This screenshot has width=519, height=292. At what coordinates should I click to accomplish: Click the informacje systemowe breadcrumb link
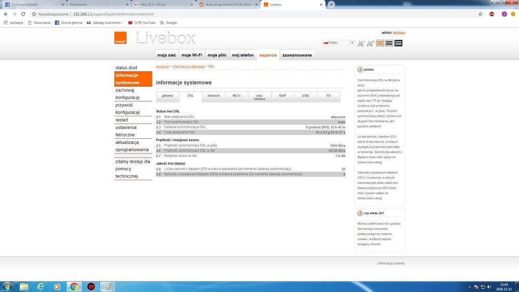click(x=189, y=67)
